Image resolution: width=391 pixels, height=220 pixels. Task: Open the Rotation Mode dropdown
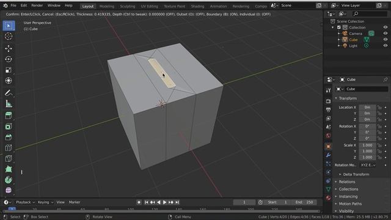tap(368, 165)
